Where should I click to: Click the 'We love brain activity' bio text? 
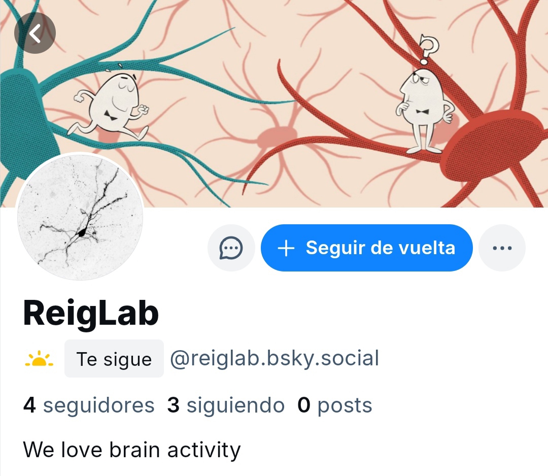click(x=132, y=450)
